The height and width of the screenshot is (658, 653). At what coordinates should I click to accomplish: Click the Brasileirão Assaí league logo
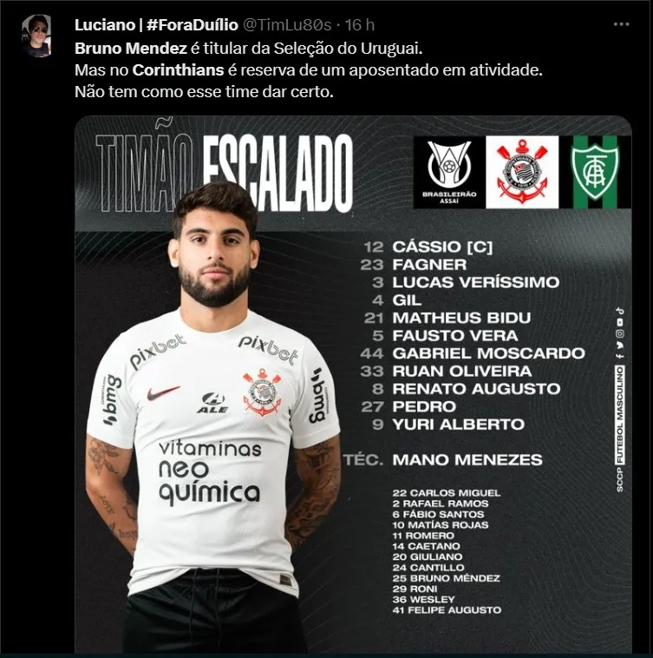pyautogui.click(x=449, y=172)
